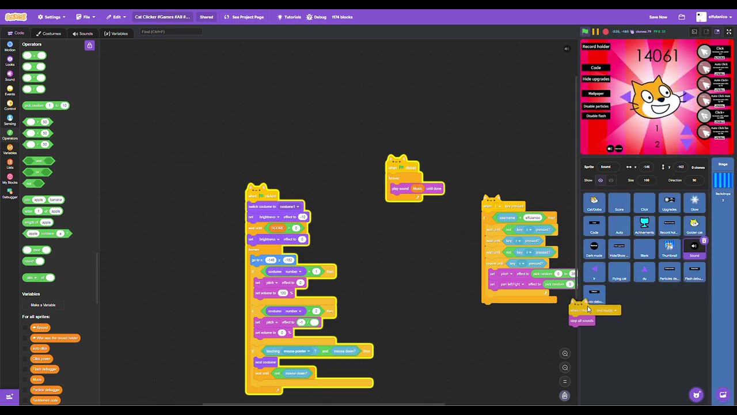Hide the sprite with crossed-eye toggle
The image size is (737, 415).
(611, 180)
